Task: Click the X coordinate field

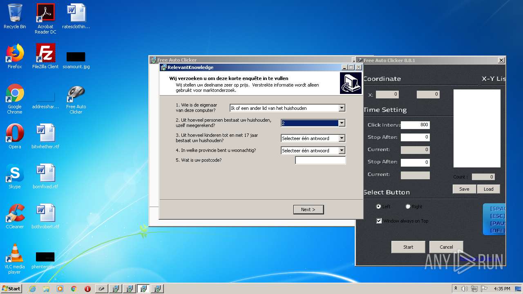Action: pyautogui.click(x=387, y=94)
